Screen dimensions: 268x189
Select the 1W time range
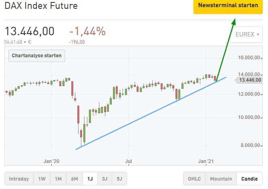[42, 179]
